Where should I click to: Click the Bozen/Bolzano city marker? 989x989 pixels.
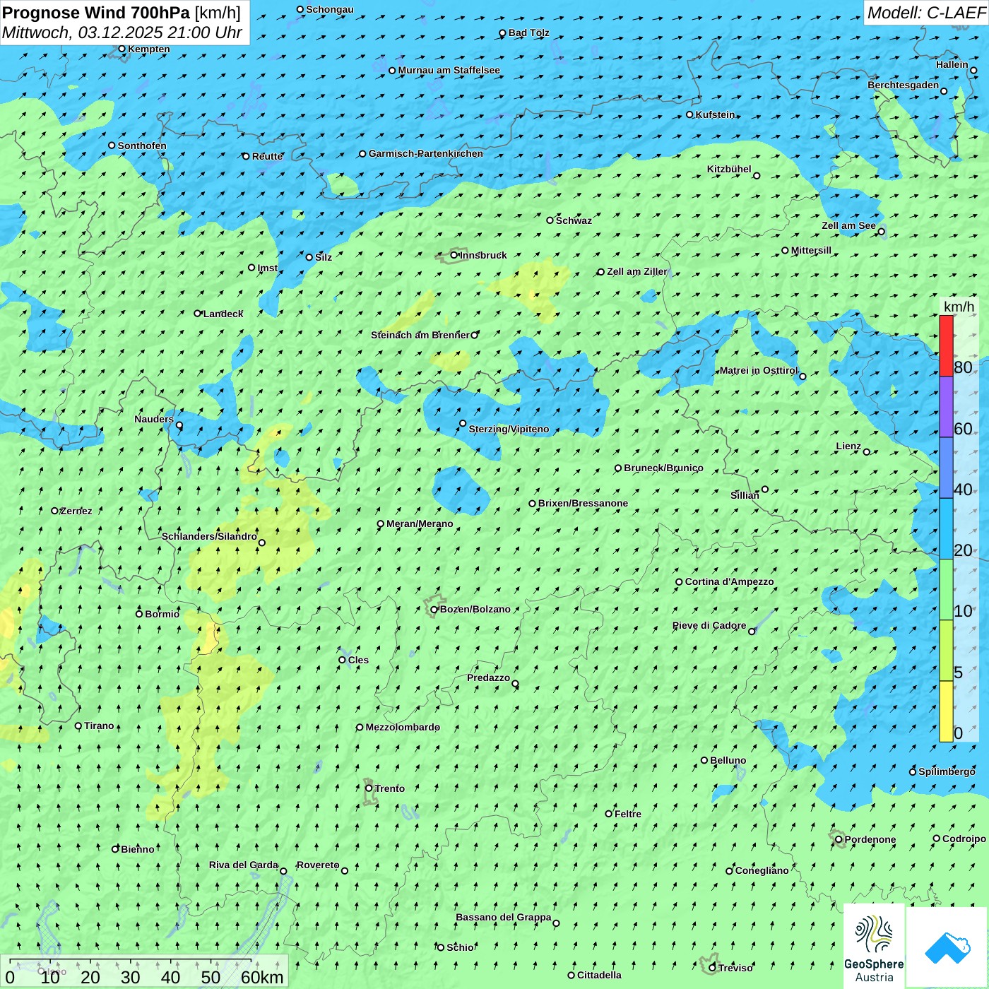tap(434, 609)
